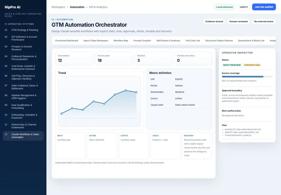Select 03 Prospect & Account Research
281x195 pixels.
pyautogui.click(x=23, y=48)
